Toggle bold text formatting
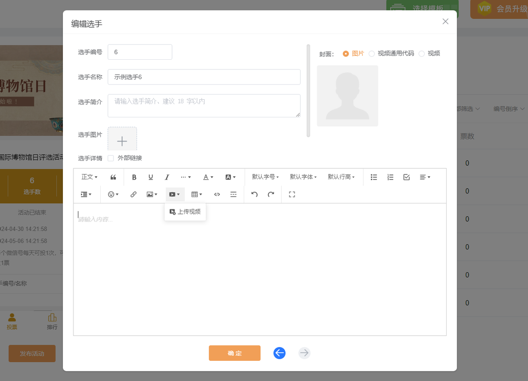Image resolution: width=528 pixels, height=381 pixels. tap(134, 177)
